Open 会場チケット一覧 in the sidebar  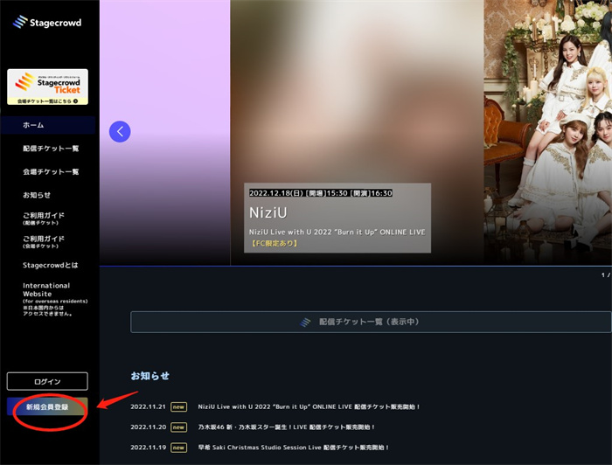tap(51, 171)
